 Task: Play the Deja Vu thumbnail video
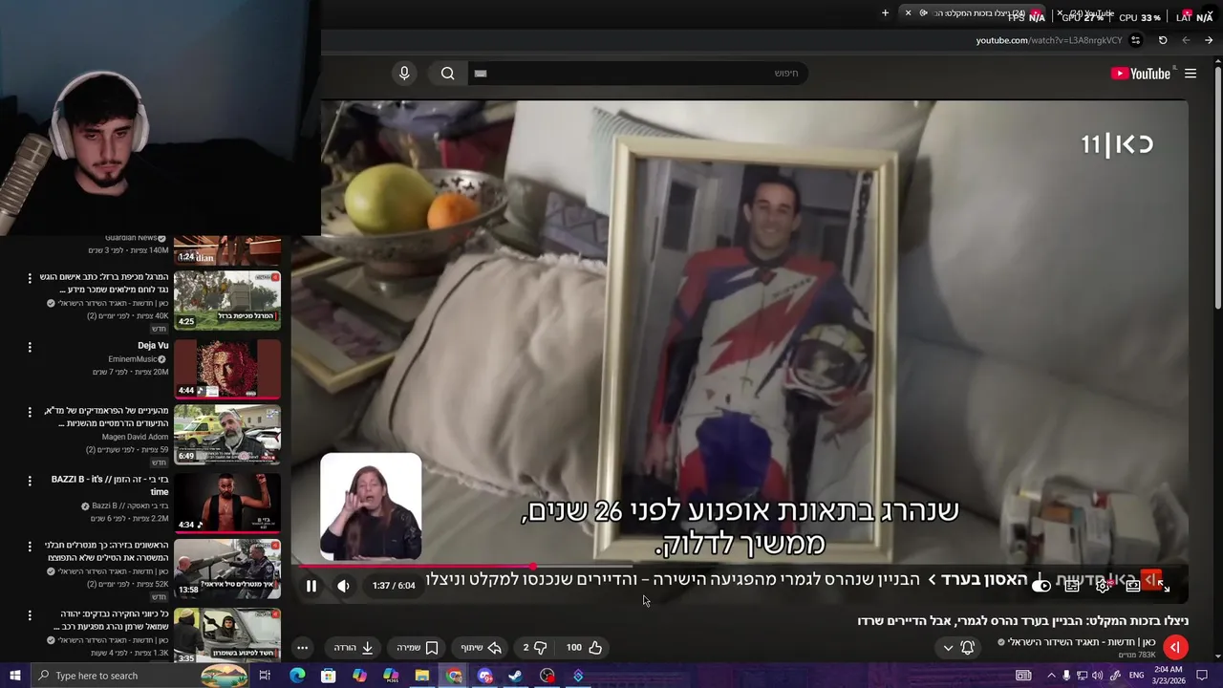pyautogui.click(x=227, y=369)
